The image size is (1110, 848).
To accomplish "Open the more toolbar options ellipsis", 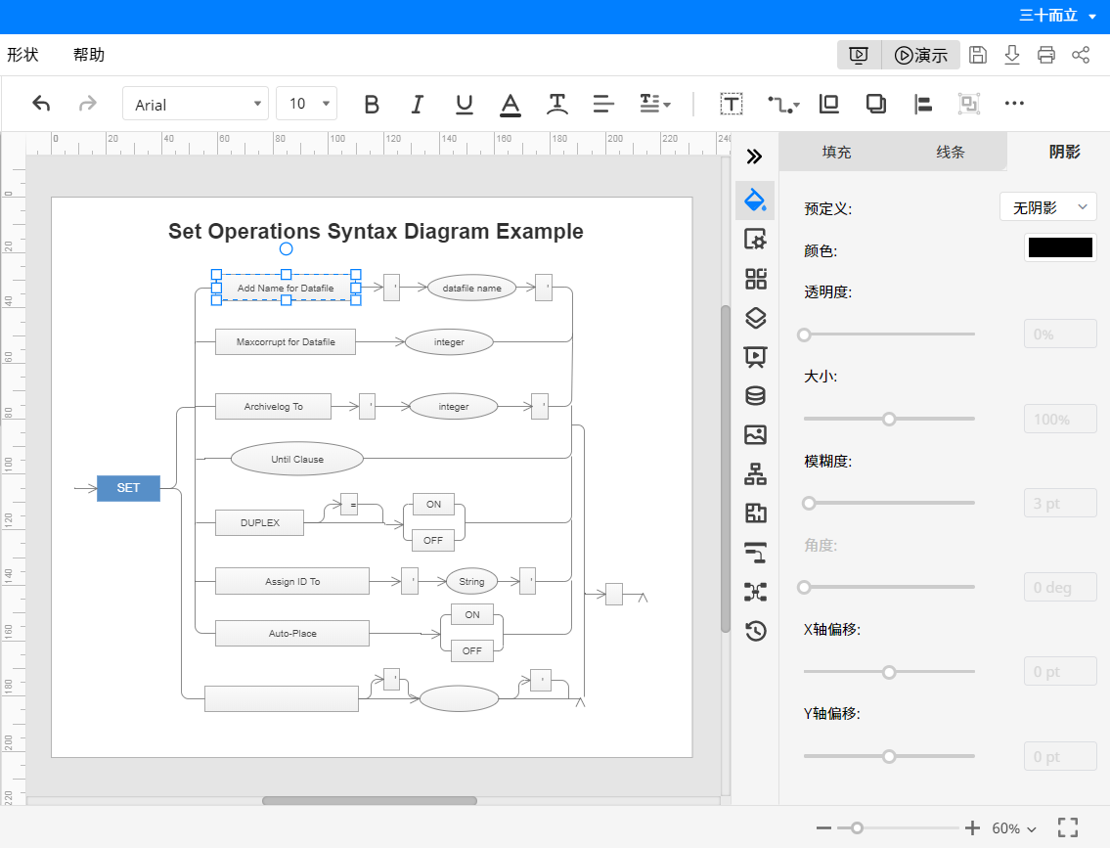I will click(x=1014, y=104).
